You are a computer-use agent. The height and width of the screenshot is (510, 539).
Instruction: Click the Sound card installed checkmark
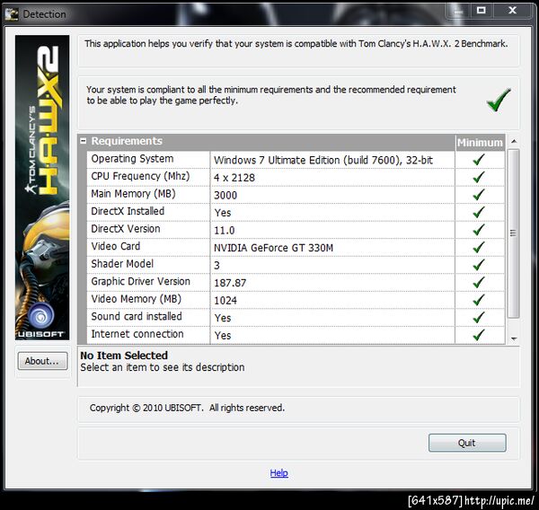click(x=478, y=317)
